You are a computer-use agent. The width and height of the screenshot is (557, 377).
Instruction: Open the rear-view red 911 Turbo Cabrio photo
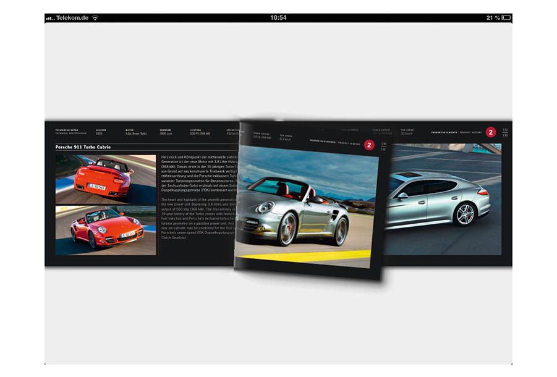click(106, 179)
